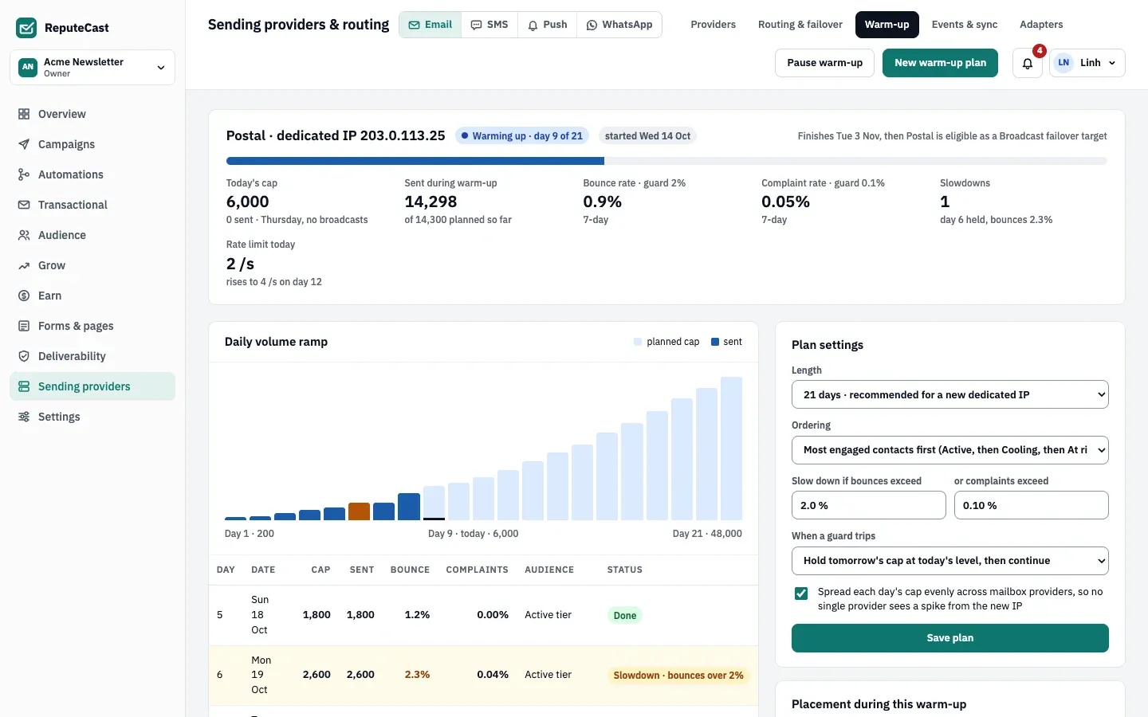Open Campaigns via its paper plane icon

[24, 144]
